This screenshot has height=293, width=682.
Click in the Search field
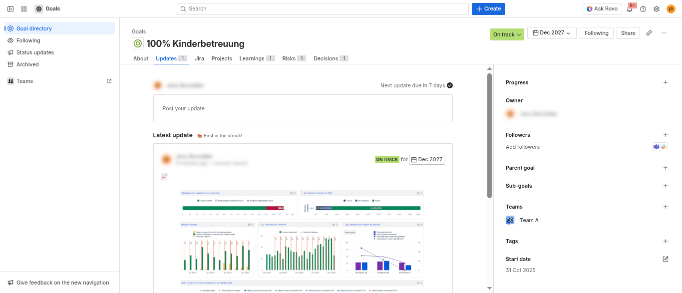323,9
